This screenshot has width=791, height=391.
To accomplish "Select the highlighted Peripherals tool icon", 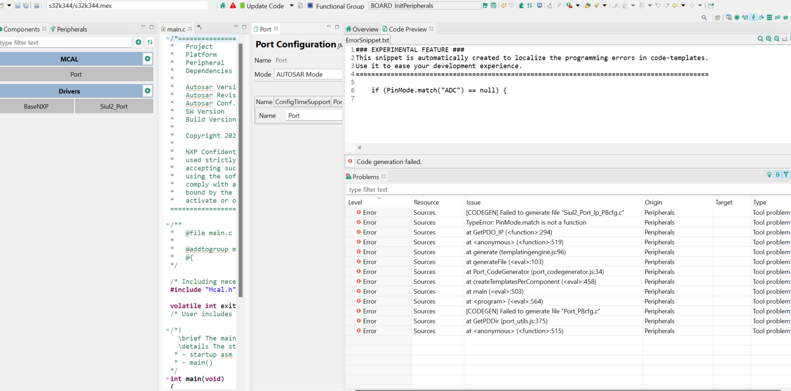I will click(753, 17).
